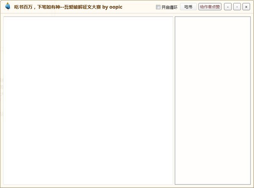Viewport: 254px width, 188px height.
Task: Click the 给作者点赞 button
Action: [210, 7]
